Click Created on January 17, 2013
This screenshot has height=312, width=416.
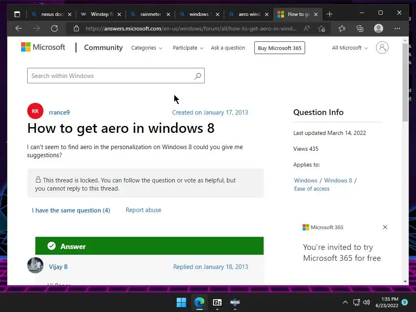210,113
